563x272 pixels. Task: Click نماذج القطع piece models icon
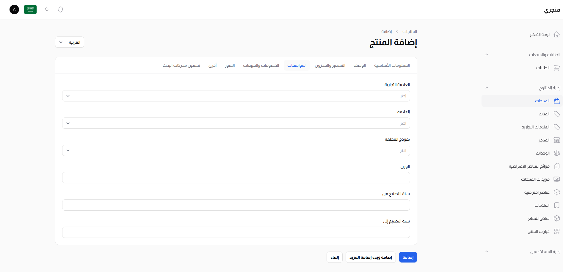click(557, 218)
